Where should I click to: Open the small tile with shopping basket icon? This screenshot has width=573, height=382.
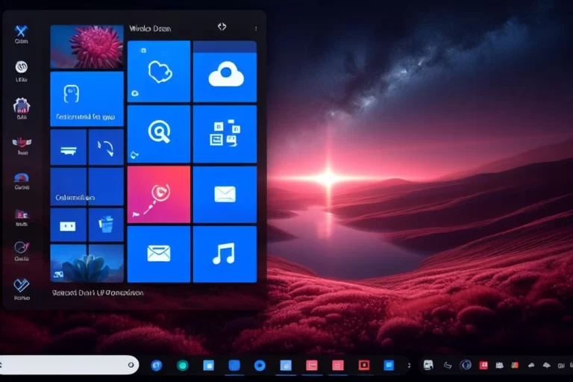[x=106, y=225]
